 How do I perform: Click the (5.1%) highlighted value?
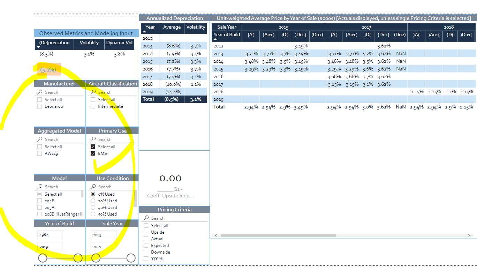(48, 70)
